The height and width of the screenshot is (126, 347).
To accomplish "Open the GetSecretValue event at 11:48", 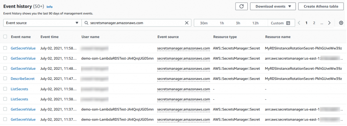I will (23, 68).
